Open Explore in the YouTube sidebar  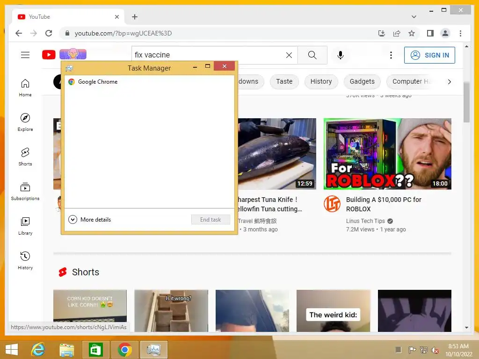(25, 122)
